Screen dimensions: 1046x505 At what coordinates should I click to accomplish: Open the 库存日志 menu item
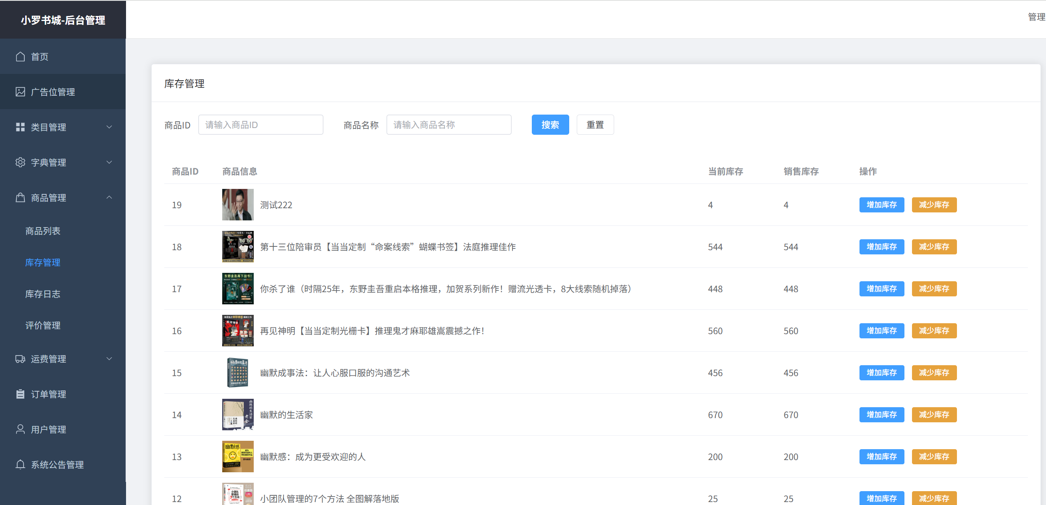click(43, 294)
